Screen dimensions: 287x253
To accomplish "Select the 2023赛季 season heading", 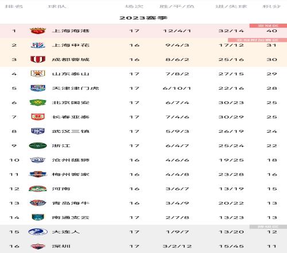I will pos(143,18).
